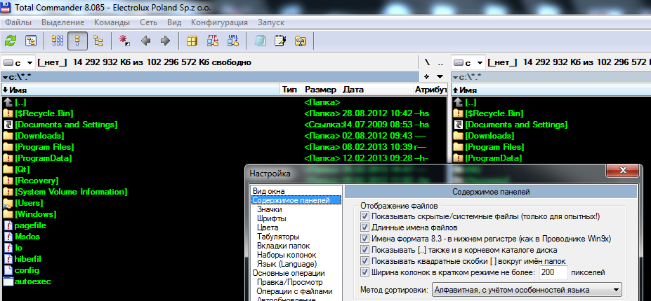Screen dimensions: 651x301
Task: Open the directory tree toolbar icon
Action: (31, 41)
